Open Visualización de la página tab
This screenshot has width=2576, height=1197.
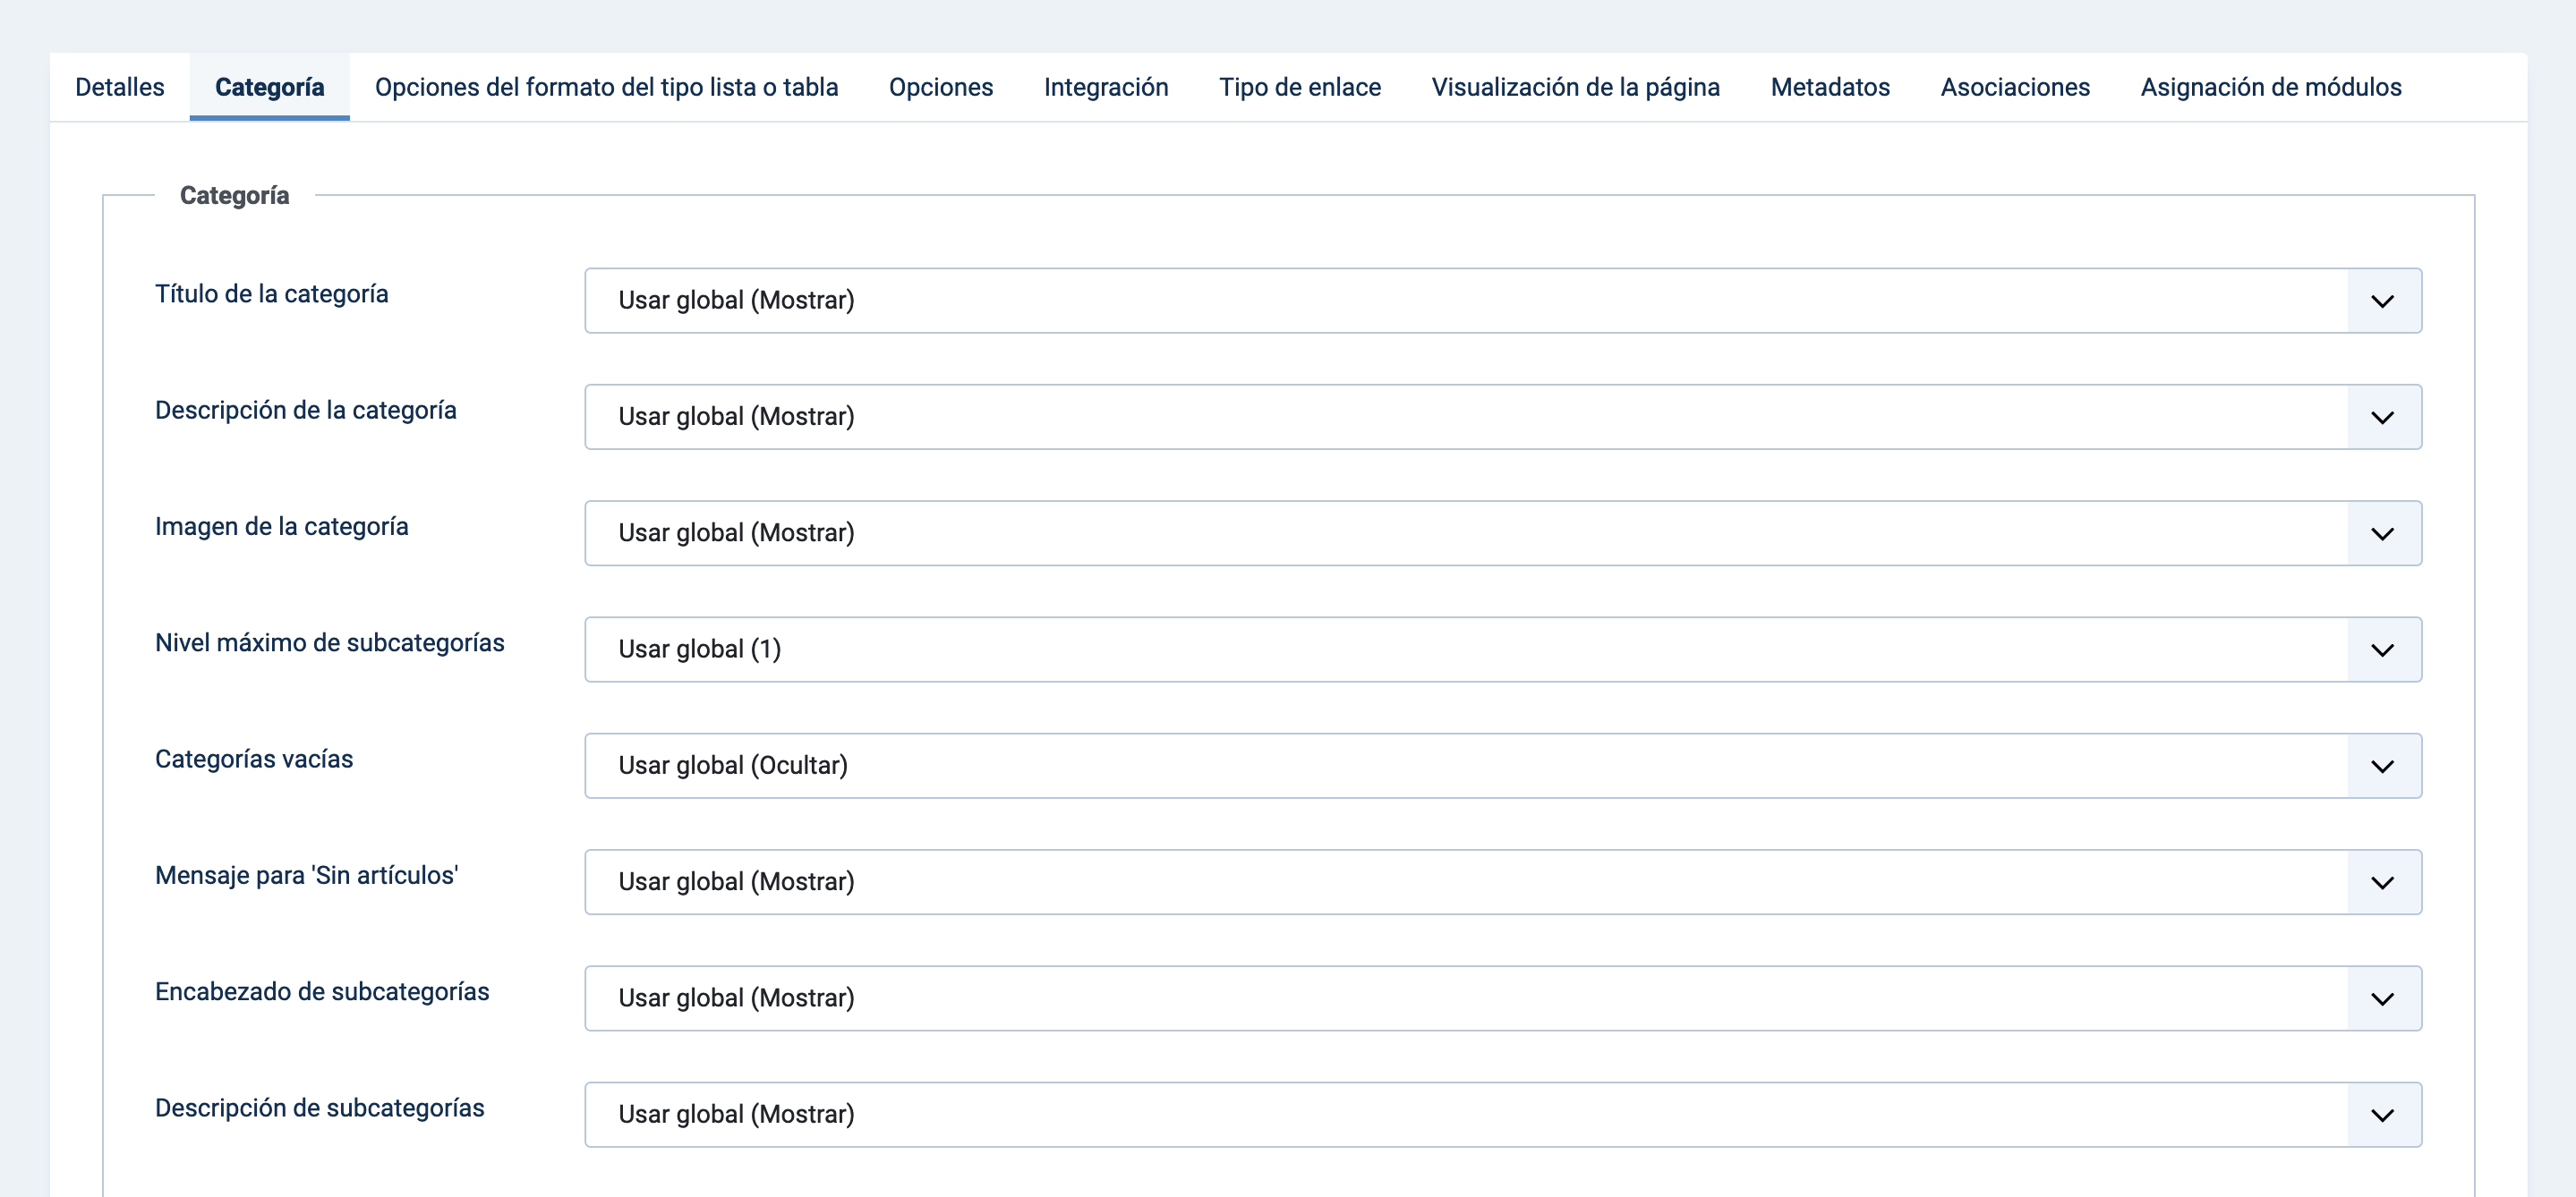point(1576,87)
